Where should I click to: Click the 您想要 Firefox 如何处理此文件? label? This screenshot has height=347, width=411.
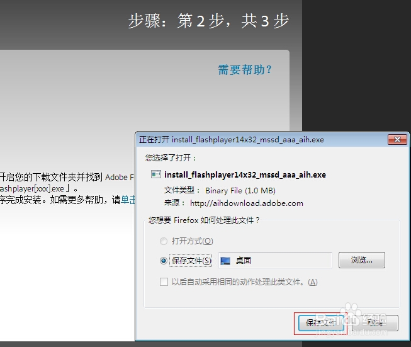204,220
